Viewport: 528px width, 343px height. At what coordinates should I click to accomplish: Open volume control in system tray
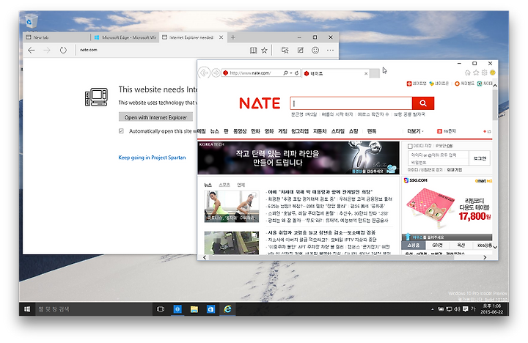coord(457,309)
